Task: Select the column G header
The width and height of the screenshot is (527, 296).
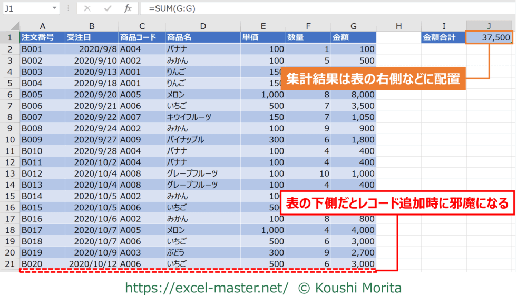Action: [x=353, y=26]
